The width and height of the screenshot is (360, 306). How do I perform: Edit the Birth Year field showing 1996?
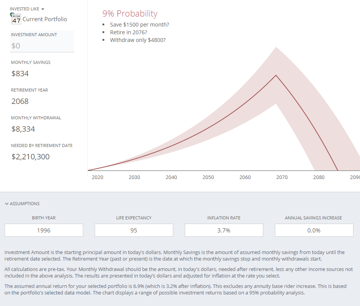click(x=44, y=230)
